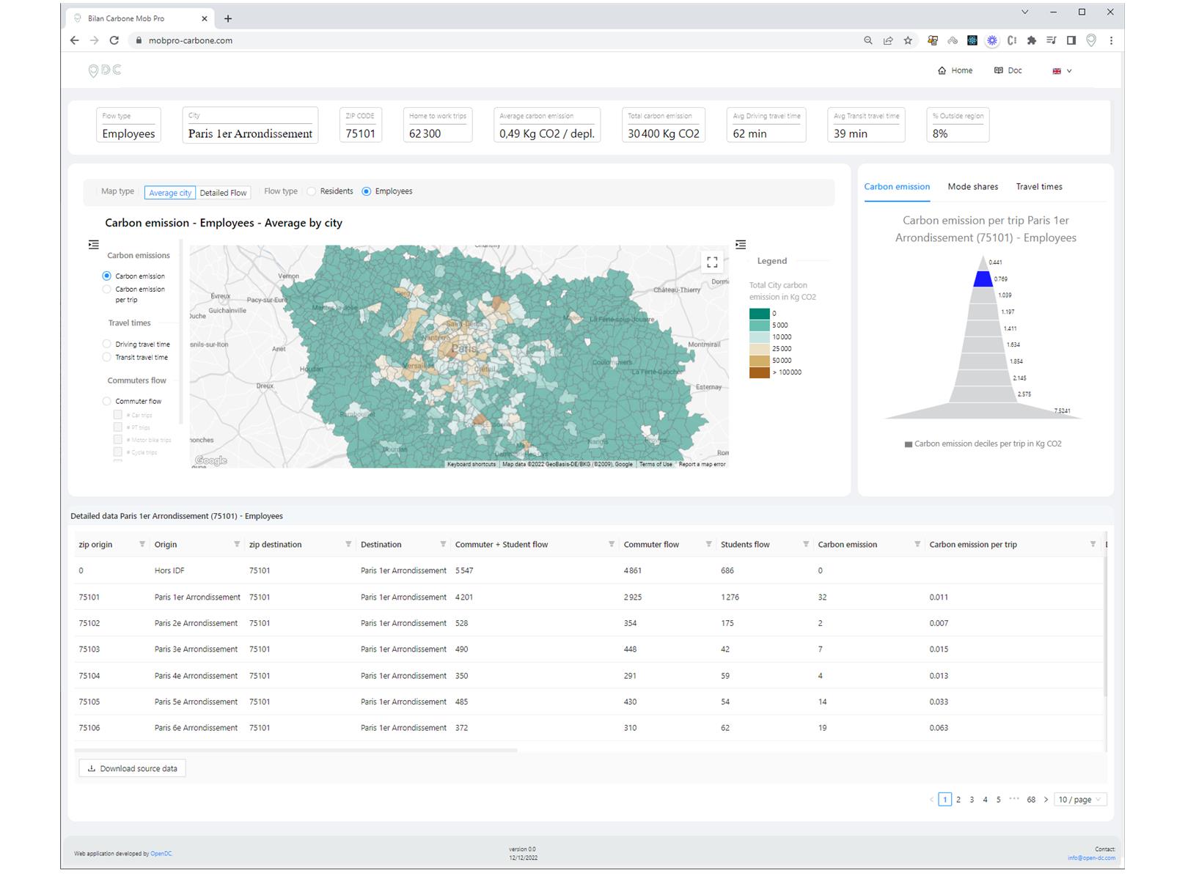The width and height of the screenshot is (1185, 876).
Task: Open Flow type Employees selector
Action: point(128,125)
